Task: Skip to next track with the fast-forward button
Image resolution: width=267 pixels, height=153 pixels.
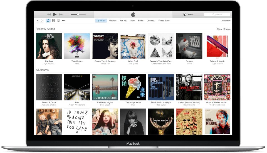Action: [x=61, y=14]
